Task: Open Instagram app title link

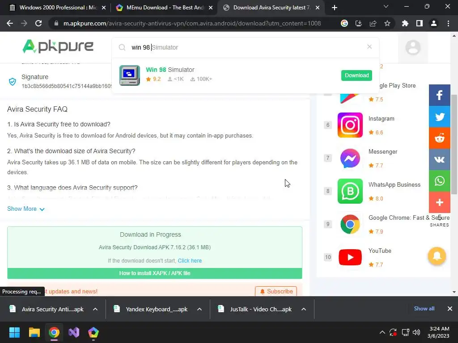Action: point(381,119)
